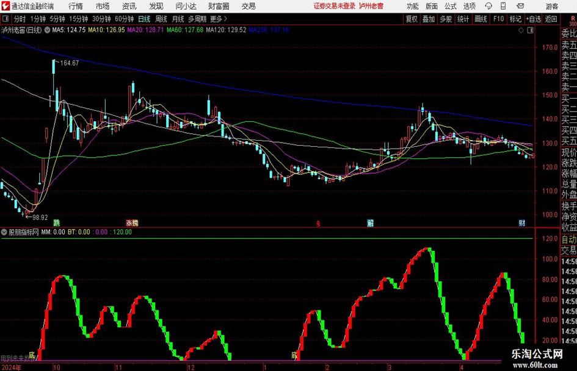Image resolution: width=577 pixels, height=371 pixels.
Task: Click the diamond icon at chart top right
Action: tap(521, 30)
